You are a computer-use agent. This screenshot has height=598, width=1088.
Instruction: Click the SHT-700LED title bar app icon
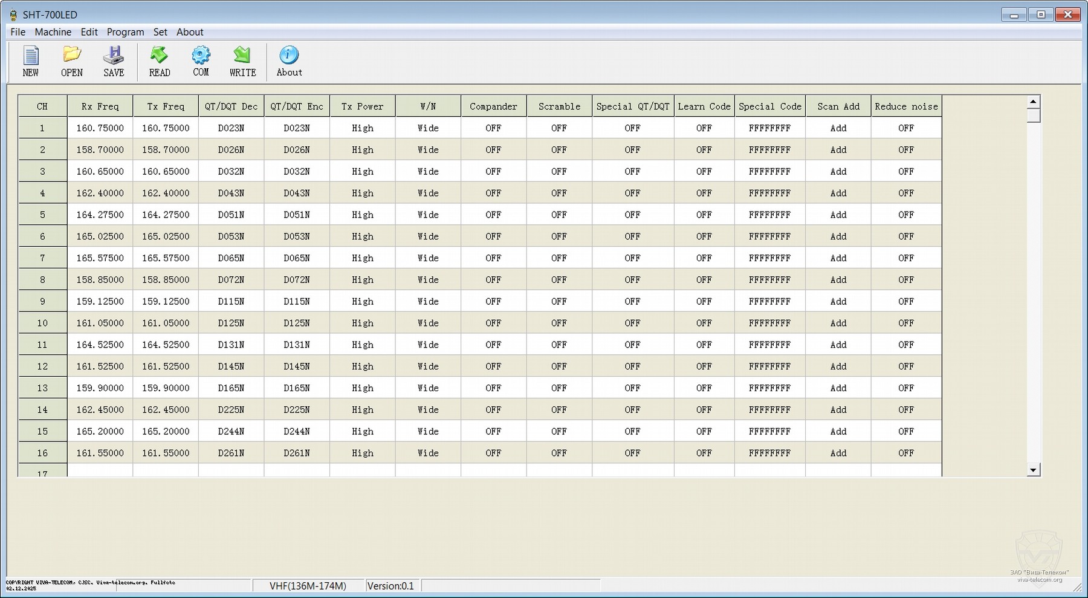click(x=13, y=15)
